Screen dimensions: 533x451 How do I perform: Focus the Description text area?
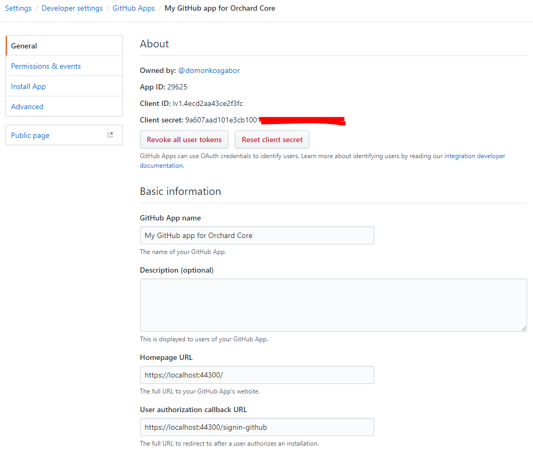click(x=333, y=305)
